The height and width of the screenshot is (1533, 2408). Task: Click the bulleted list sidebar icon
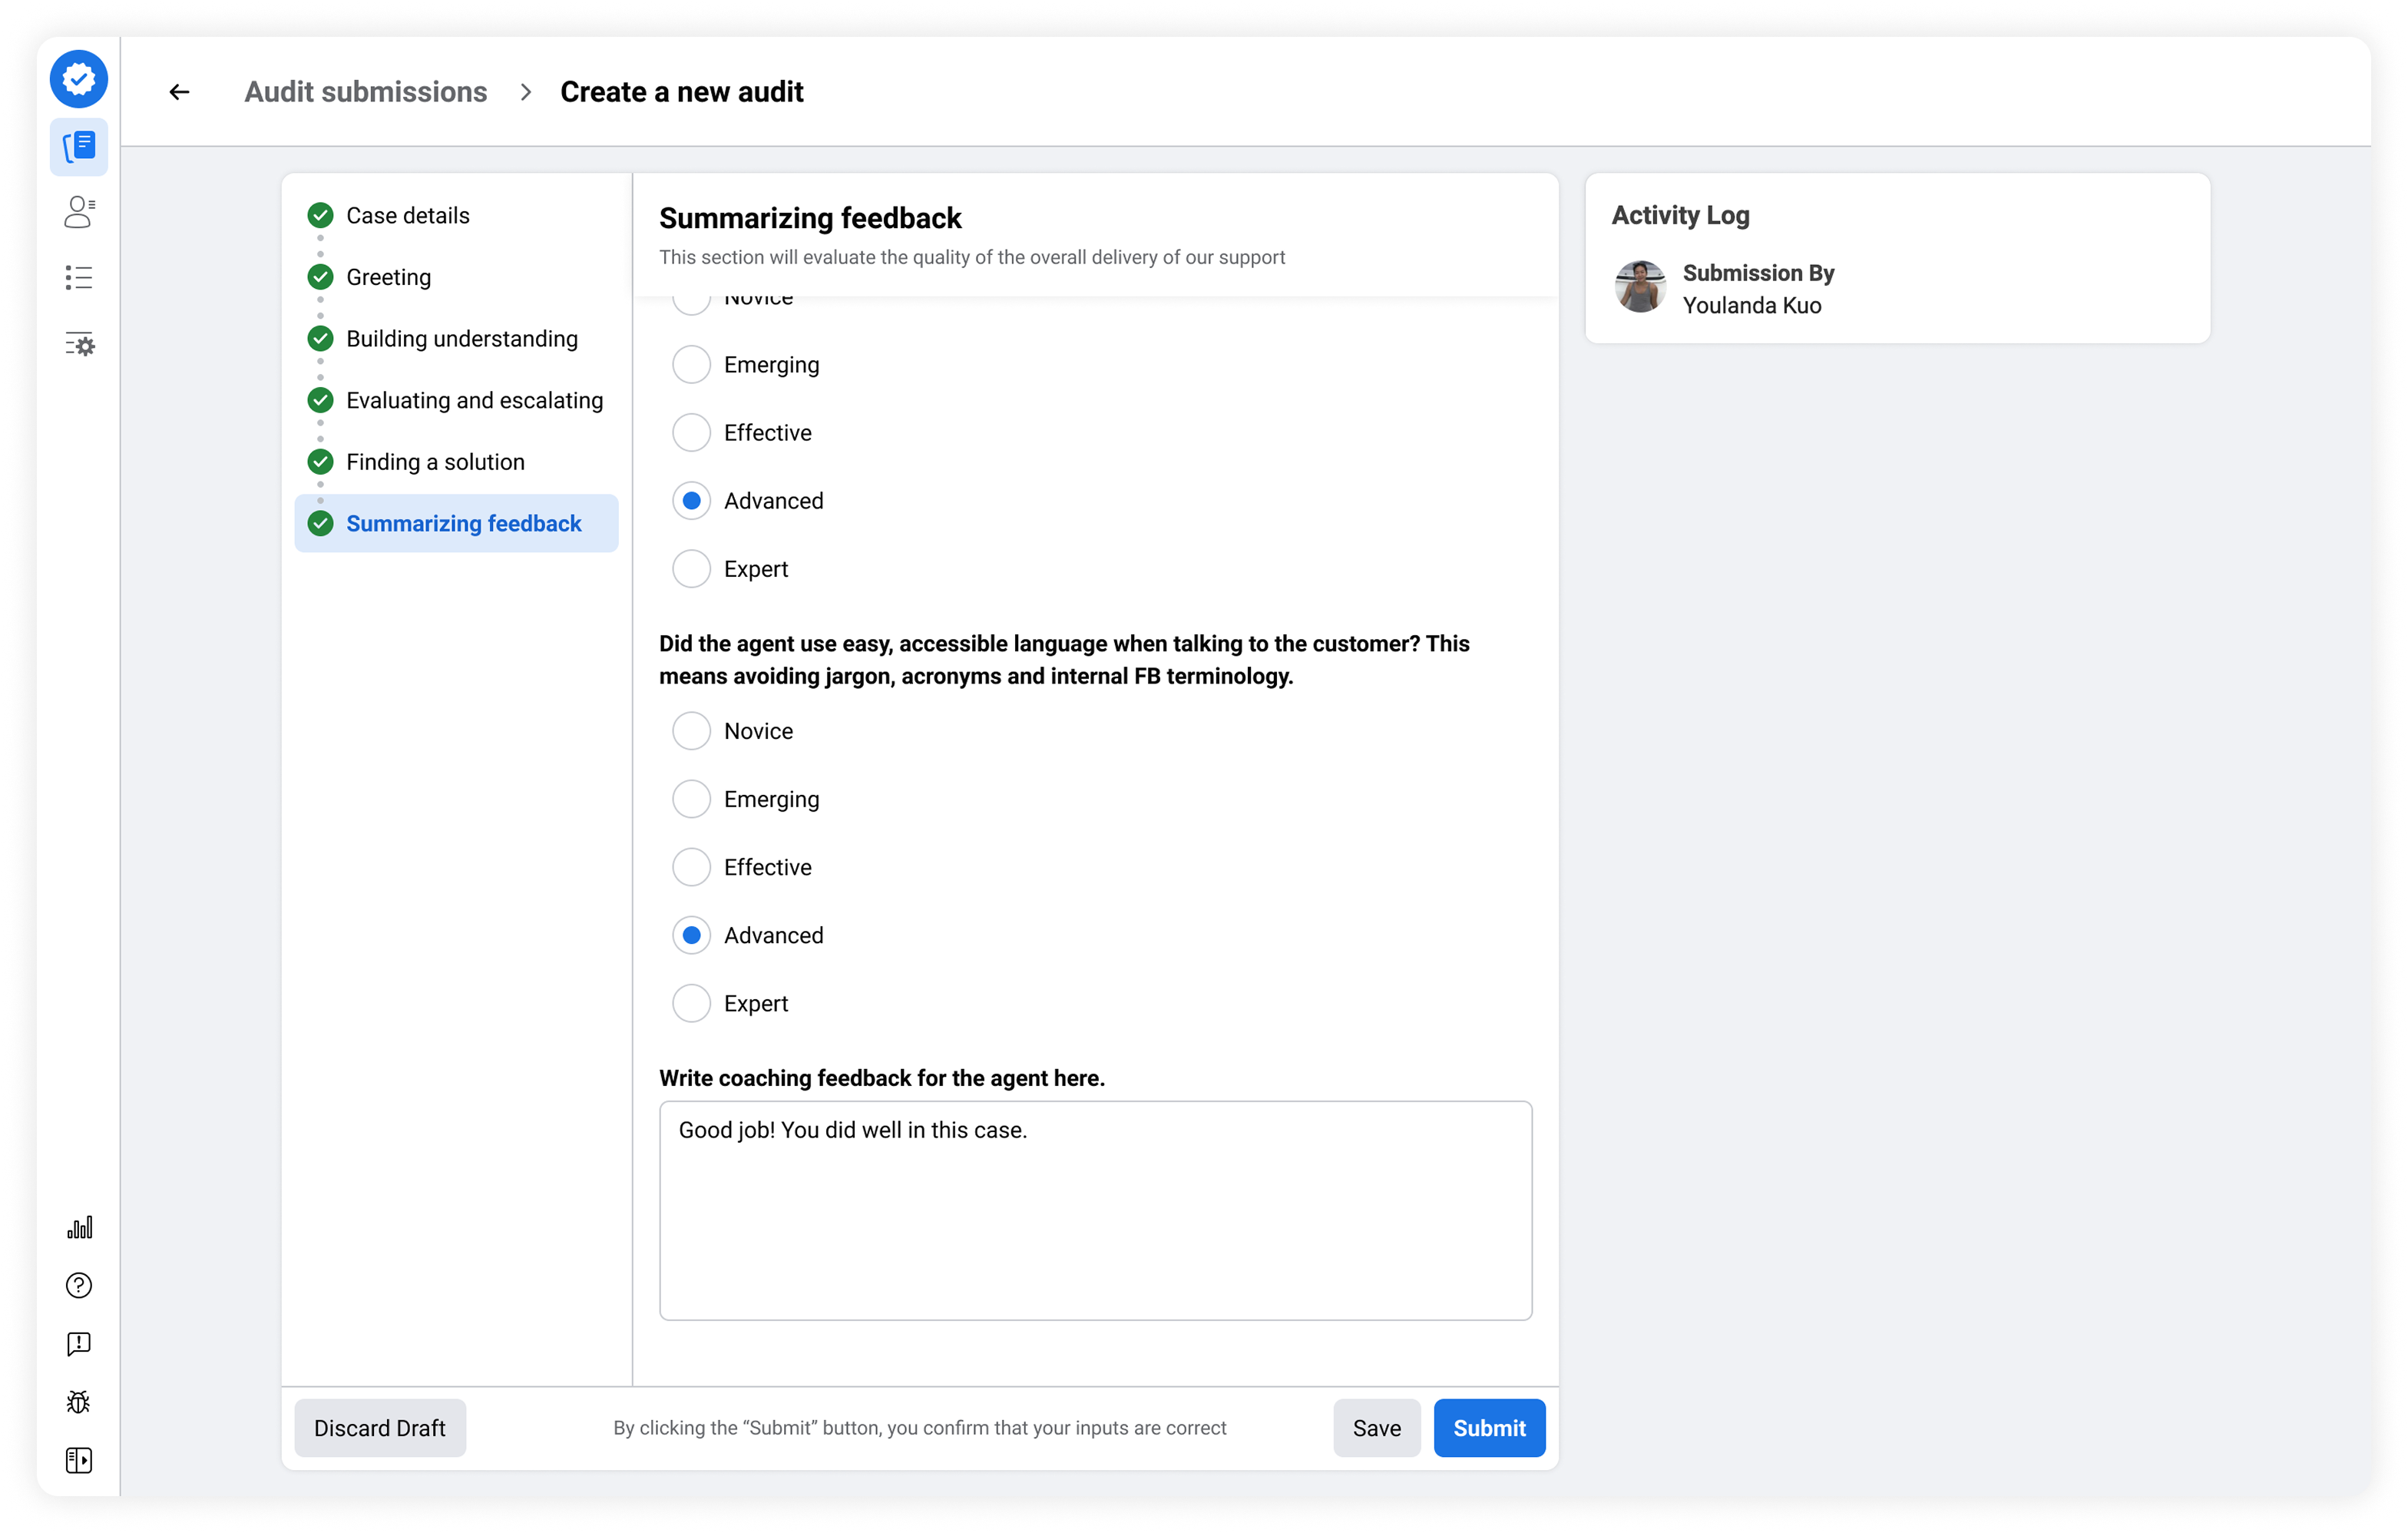(x=79, y=278)
